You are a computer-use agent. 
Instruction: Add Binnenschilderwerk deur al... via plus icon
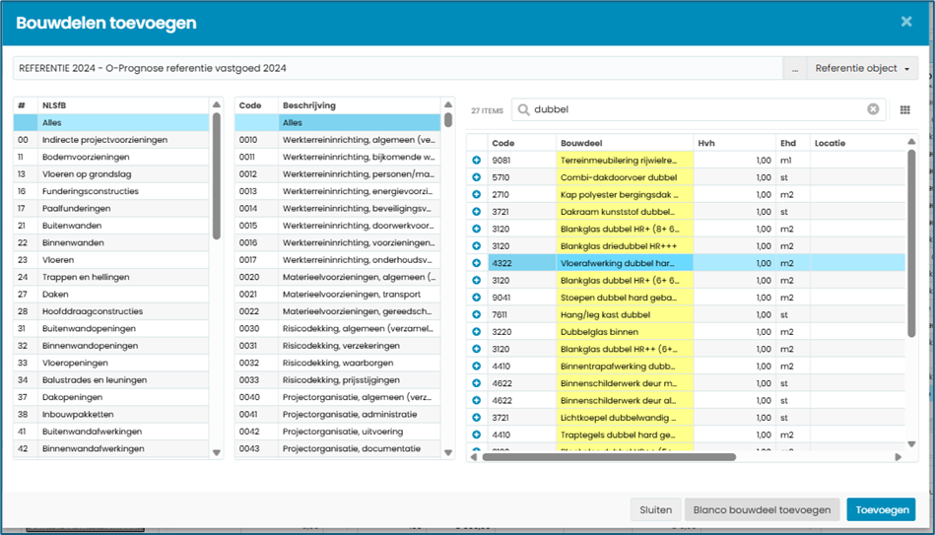476,400
